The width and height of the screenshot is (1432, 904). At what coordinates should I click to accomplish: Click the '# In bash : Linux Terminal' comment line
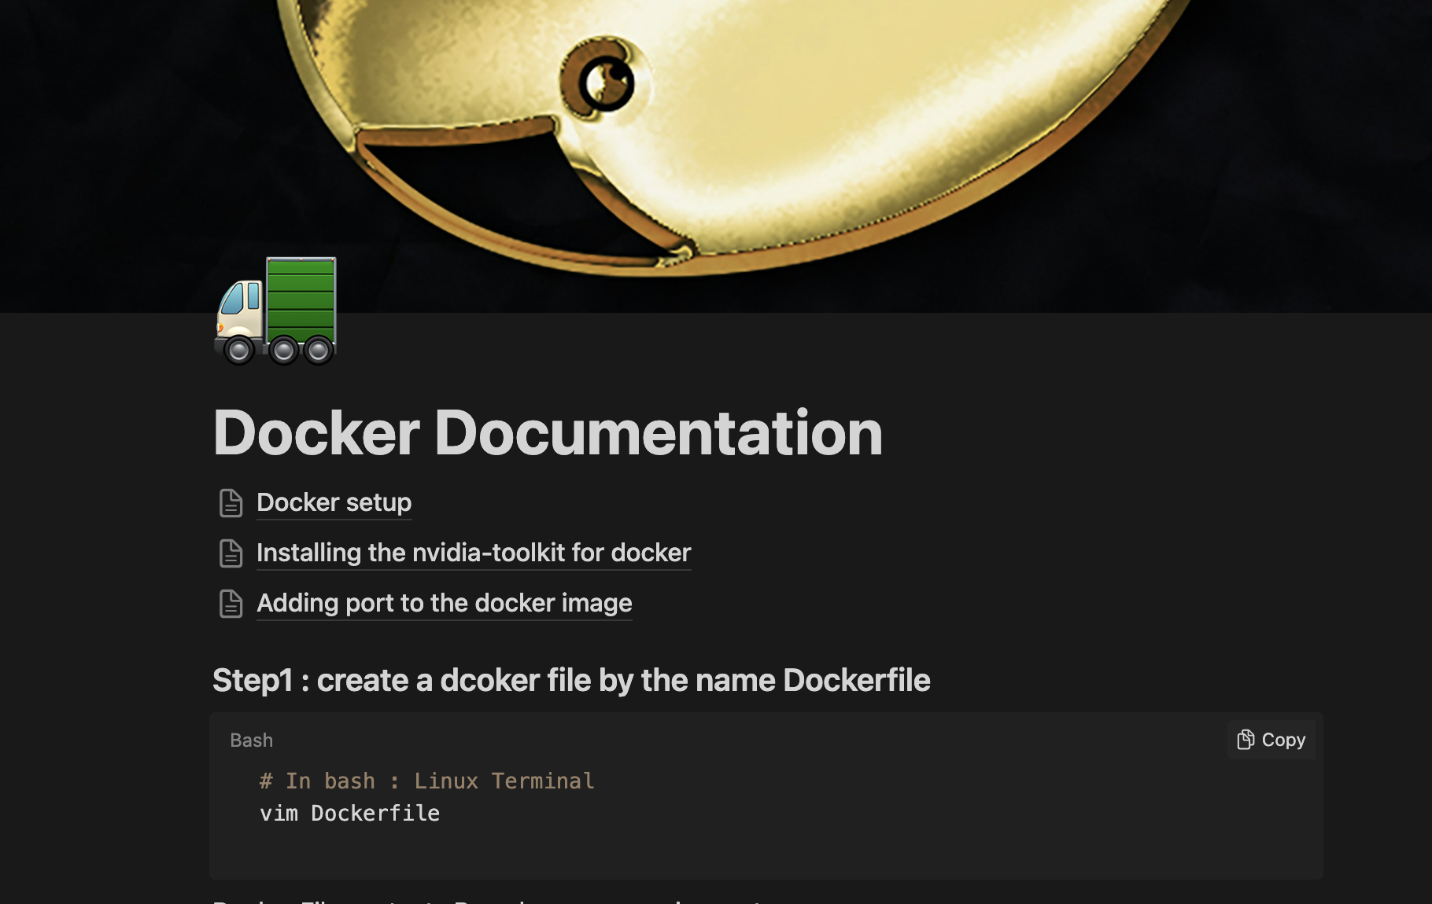coord(427,781)
